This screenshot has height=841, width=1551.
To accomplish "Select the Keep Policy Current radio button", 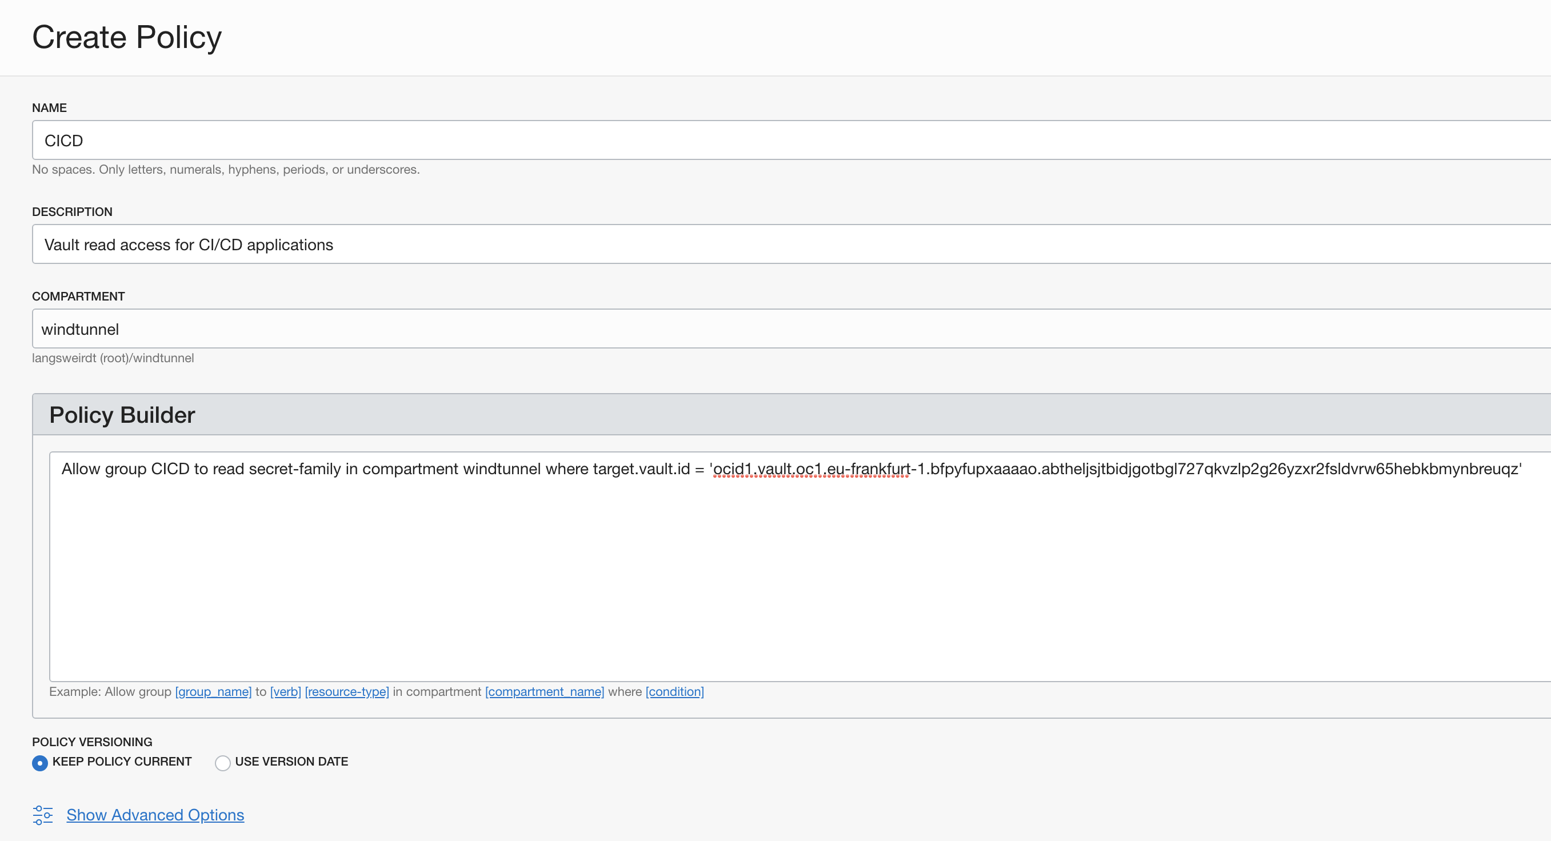I will point(40,763).
